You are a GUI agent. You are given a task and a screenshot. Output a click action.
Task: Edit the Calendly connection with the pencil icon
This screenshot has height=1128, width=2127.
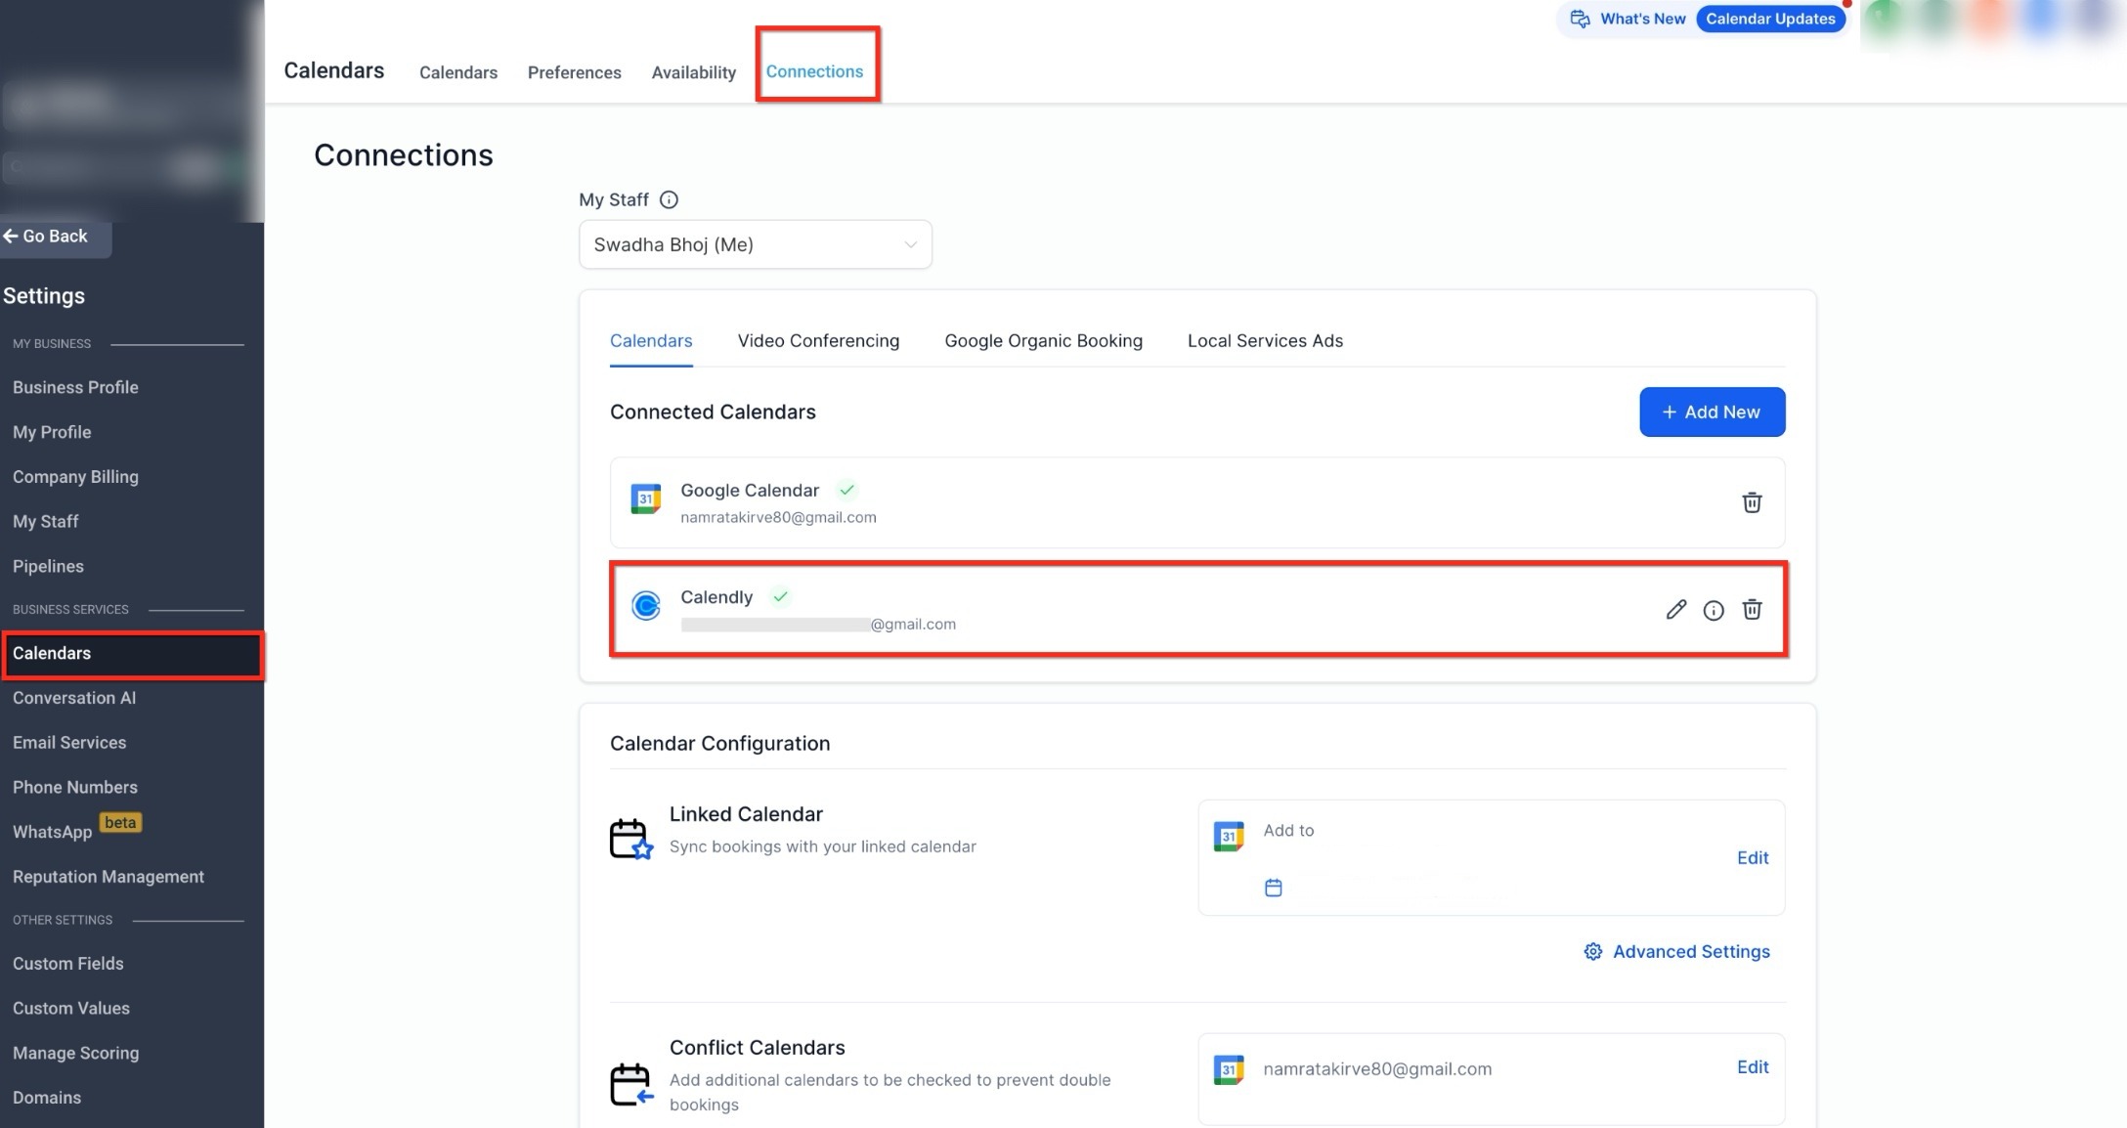pos(1675,610)
